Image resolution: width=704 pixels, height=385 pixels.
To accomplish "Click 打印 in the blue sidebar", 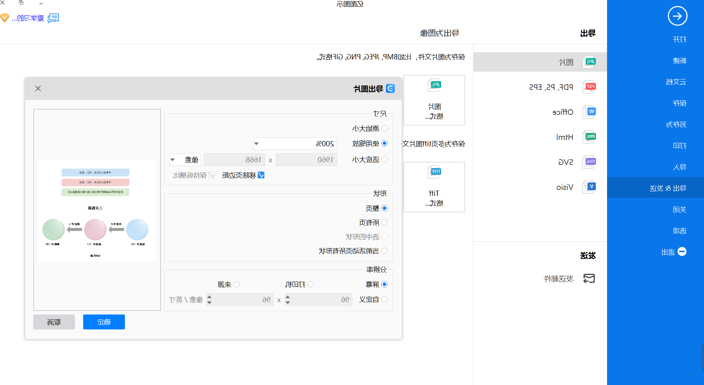I will (679, 146).
